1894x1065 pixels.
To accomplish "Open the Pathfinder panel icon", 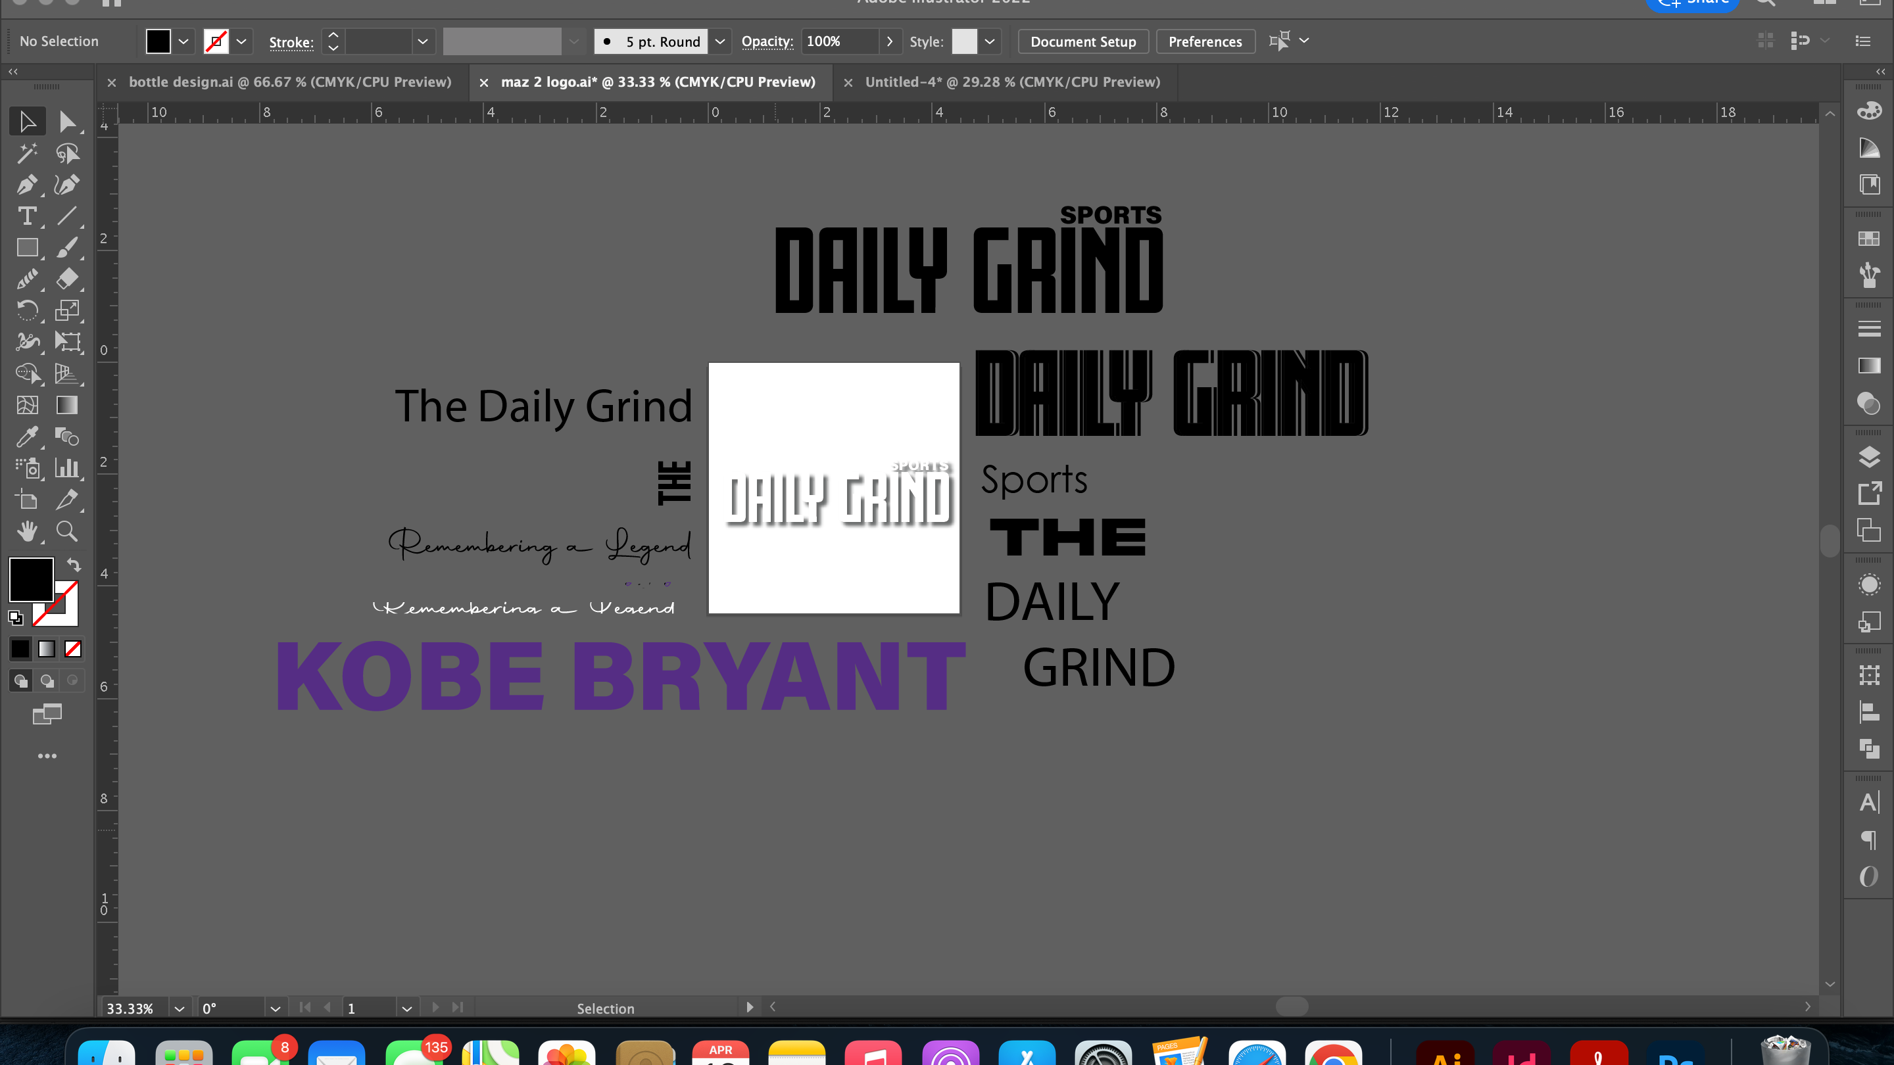I will click(x=1869, y=748).
